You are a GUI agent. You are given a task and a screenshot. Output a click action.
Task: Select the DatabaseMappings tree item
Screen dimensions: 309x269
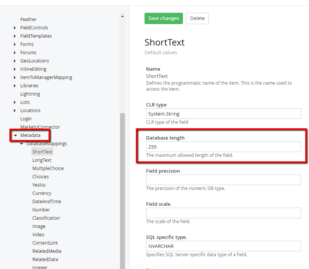pos(47,143)
